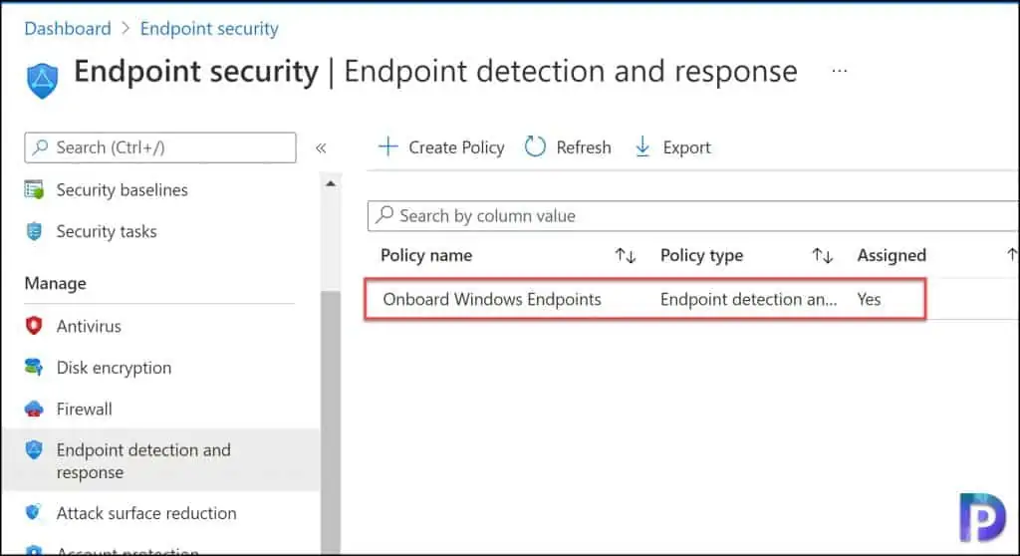Click the Export button label
The width and height of the screenshot is (1020, 556).
click(x=686, y=147)
